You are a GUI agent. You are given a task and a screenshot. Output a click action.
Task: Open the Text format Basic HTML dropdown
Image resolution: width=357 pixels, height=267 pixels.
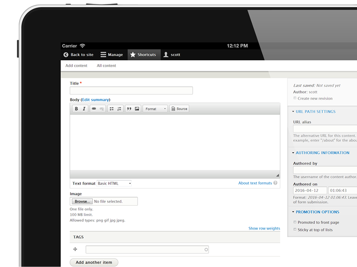pos(114,184)
